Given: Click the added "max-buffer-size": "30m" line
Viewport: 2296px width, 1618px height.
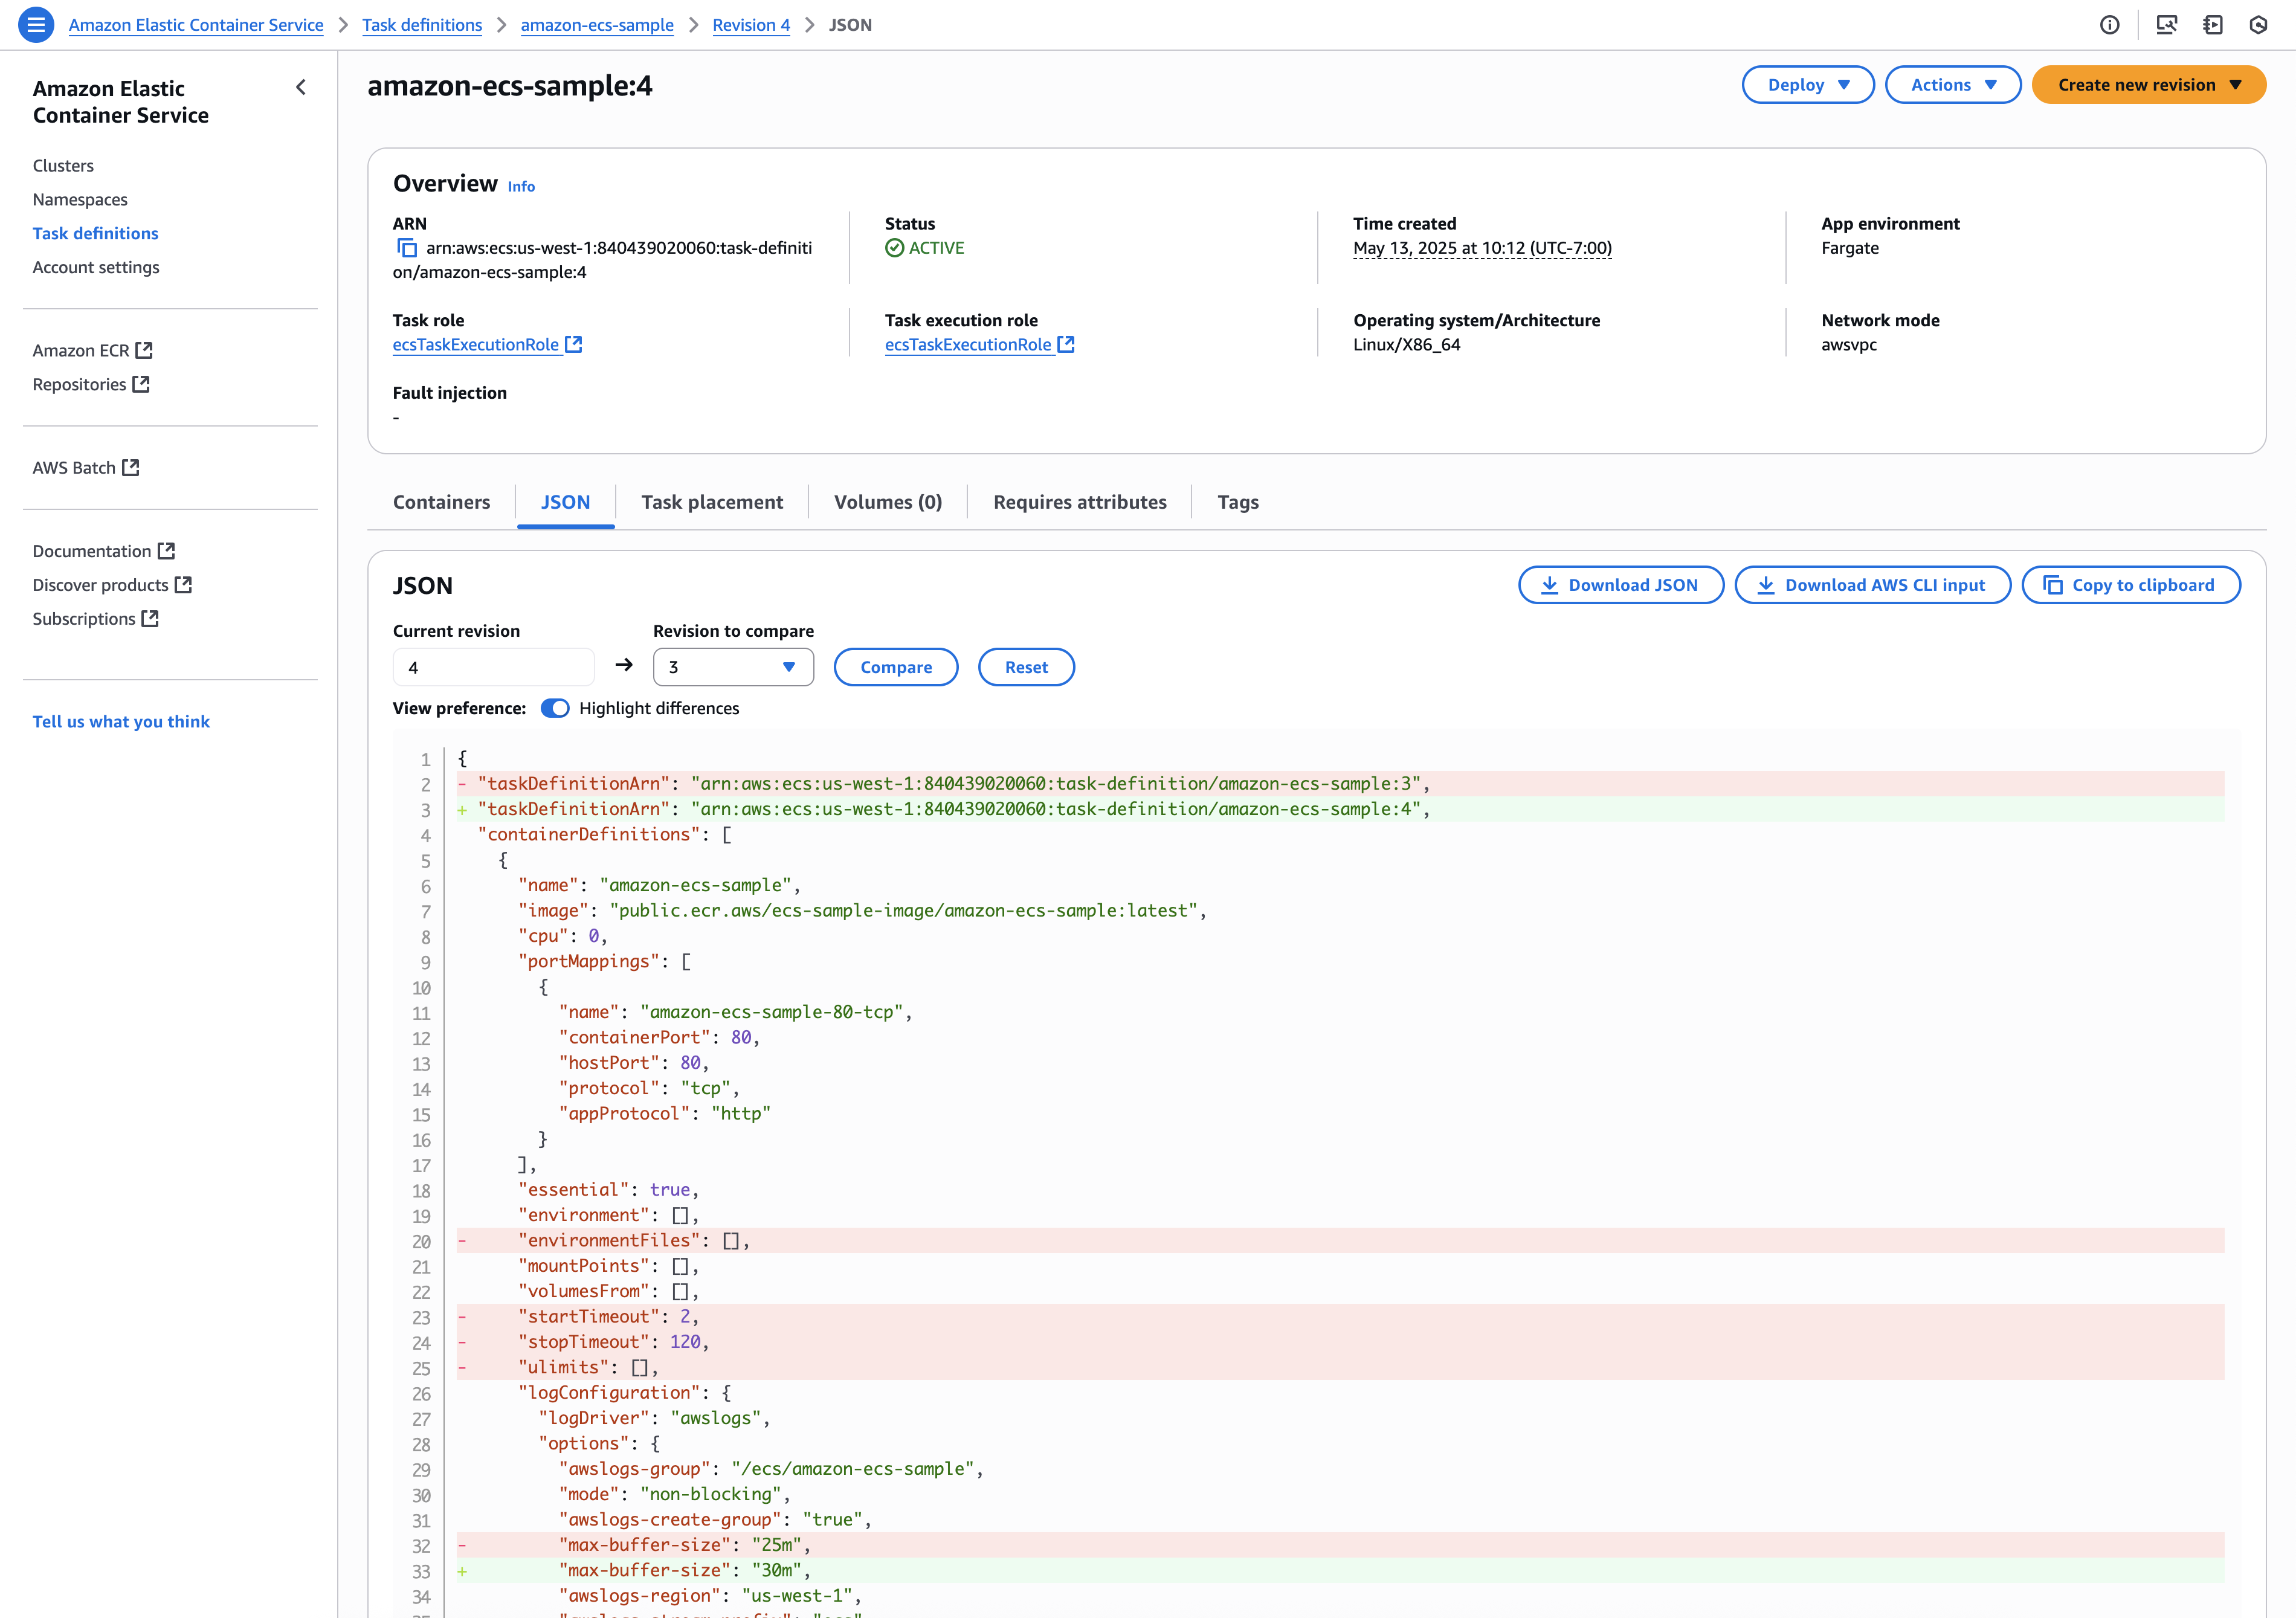Looking at the screenshot, I should [1340, 1570].
